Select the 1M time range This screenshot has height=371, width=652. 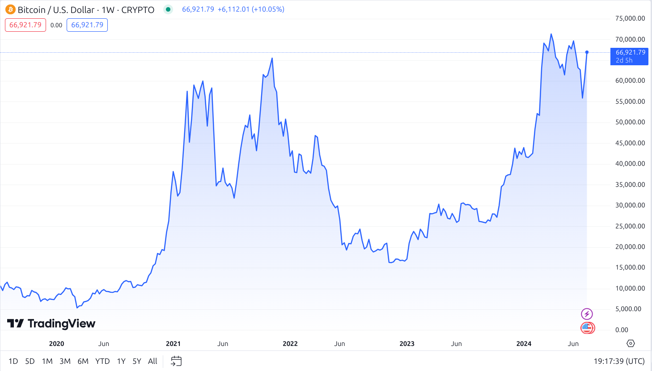click(47, 361)
